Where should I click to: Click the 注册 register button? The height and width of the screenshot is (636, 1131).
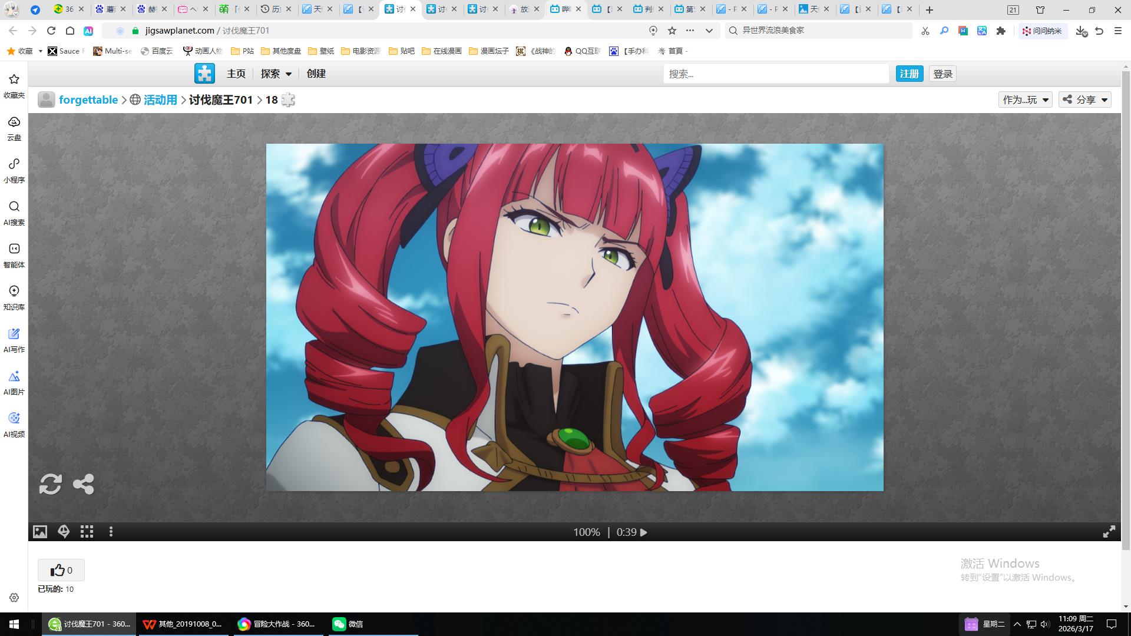[x=909, y=74]
